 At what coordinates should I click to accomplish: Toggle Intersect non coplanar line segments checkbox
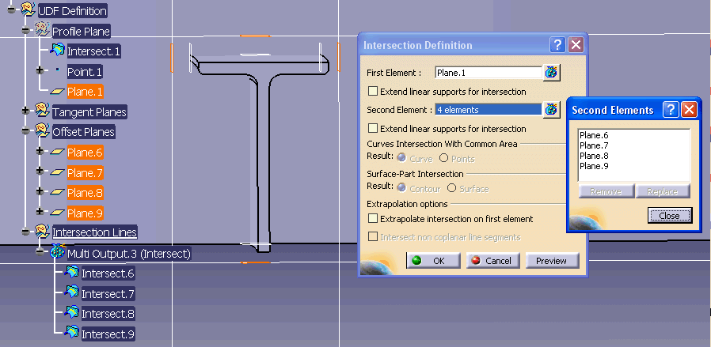(x=373, y=236)
